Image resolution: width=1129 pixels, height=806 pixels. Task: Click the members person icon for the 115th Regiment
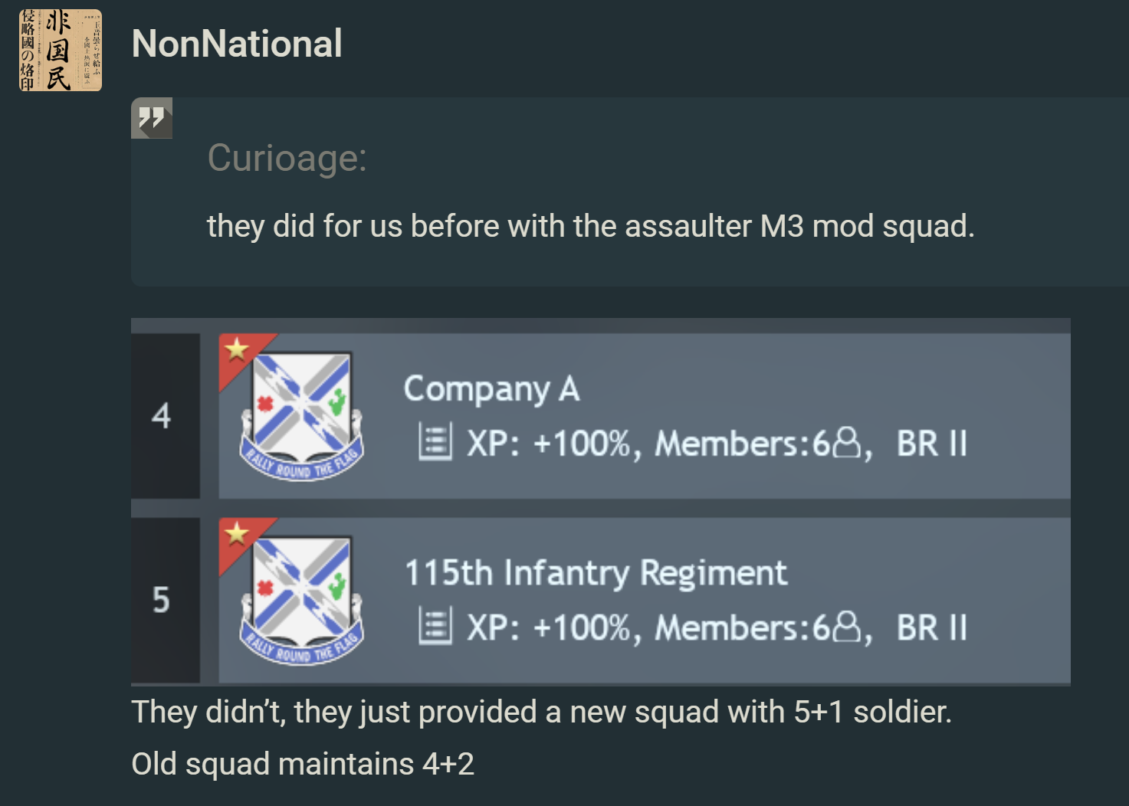[x=846, y=627]
